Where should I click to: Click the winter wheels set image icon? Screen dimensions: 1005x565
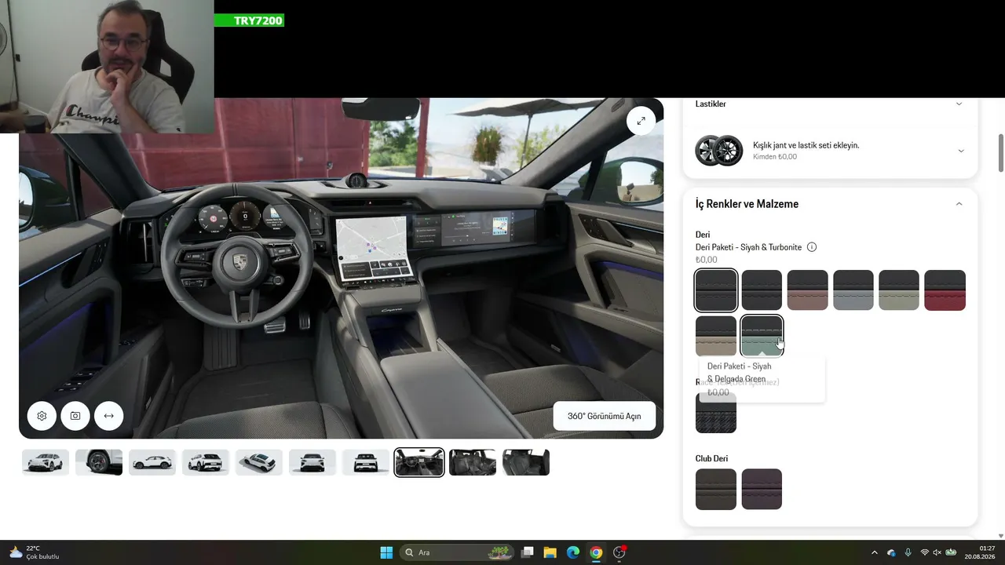(x=718, y=151)
